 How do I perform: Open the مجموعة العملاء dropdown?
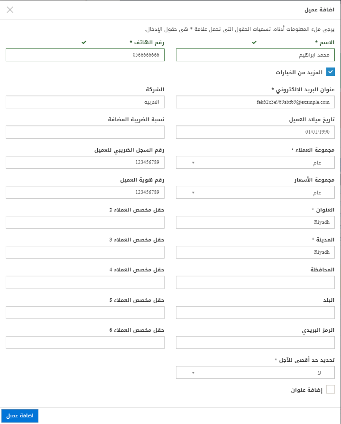click(255, 163)
